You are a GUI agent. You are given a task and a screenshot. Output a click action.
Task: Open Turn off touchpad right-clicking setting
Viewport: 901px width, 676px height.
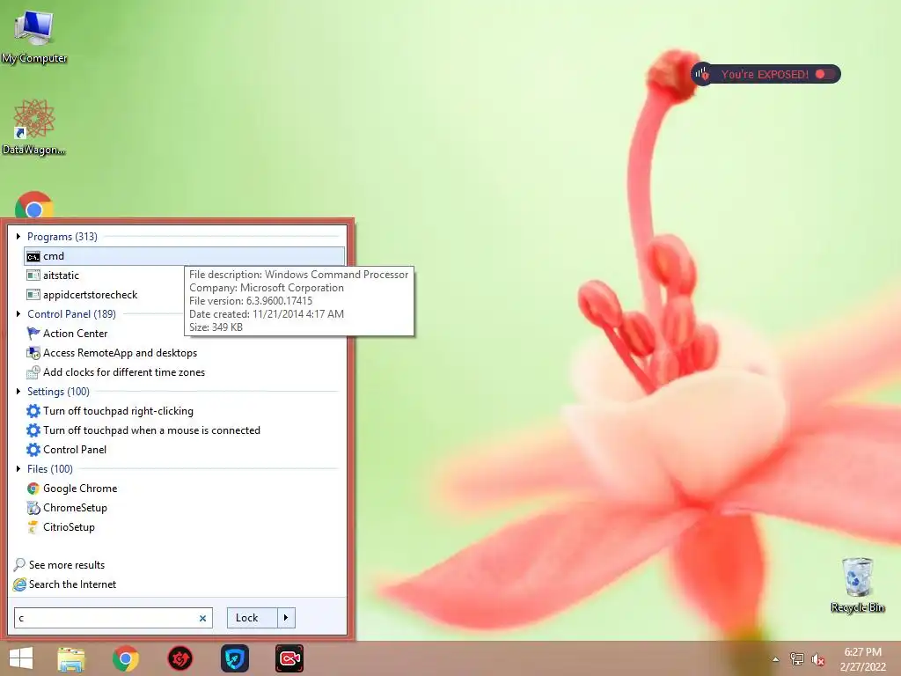tap(110, 411)
